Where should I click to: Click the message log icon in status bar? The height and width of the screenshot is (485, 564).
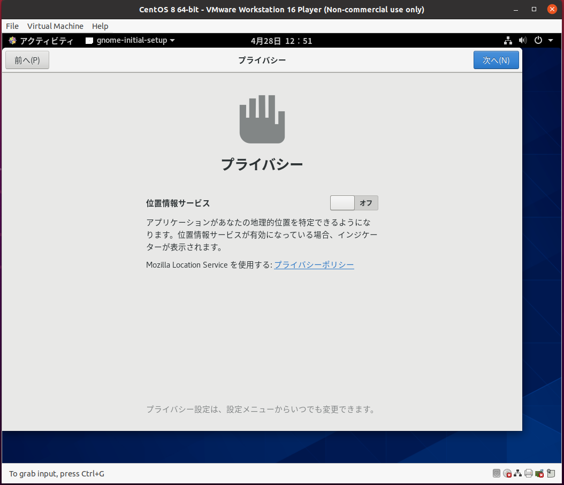point(550,473)
